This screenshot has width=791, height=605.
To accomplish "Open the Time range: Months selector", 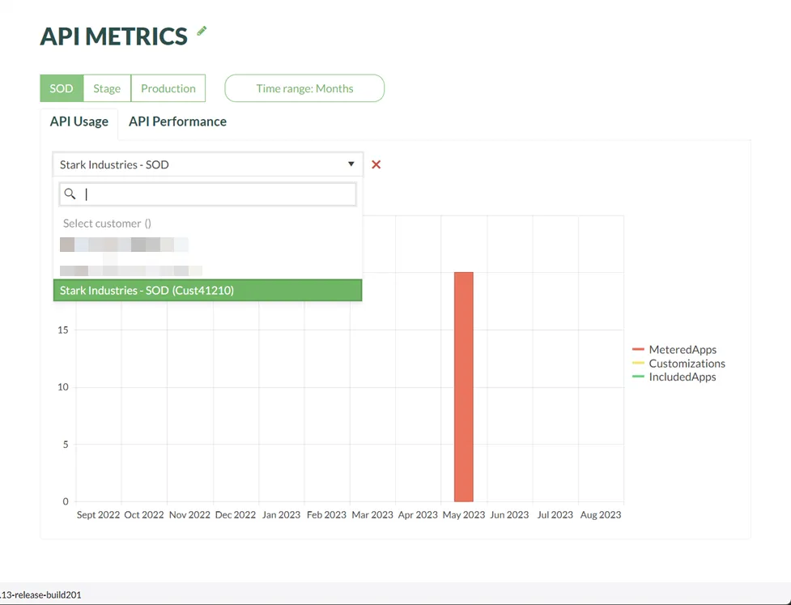I will pos(304,88).
